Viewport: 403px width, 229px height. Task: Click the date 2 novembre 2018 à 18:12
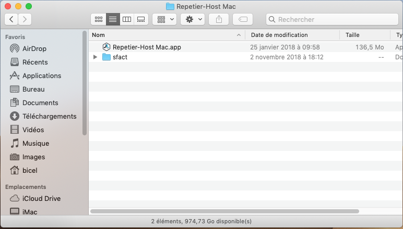[x=287, y=57]
